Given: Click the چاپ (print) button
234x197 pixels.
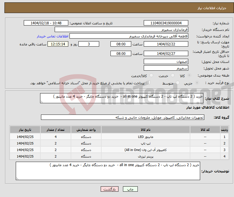Looking at the screenshot, I should 130,189.
